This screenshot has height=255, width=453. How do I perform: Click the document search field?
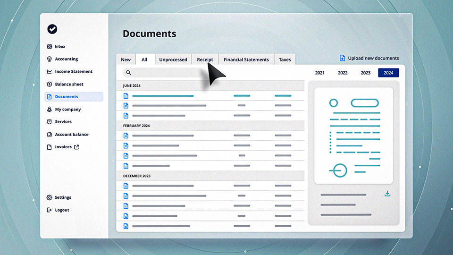click(163, 73)
